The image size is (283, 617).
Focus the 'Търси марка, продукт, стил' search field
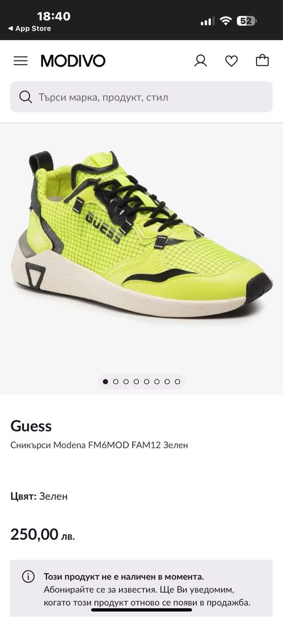[x=141, y=97]
